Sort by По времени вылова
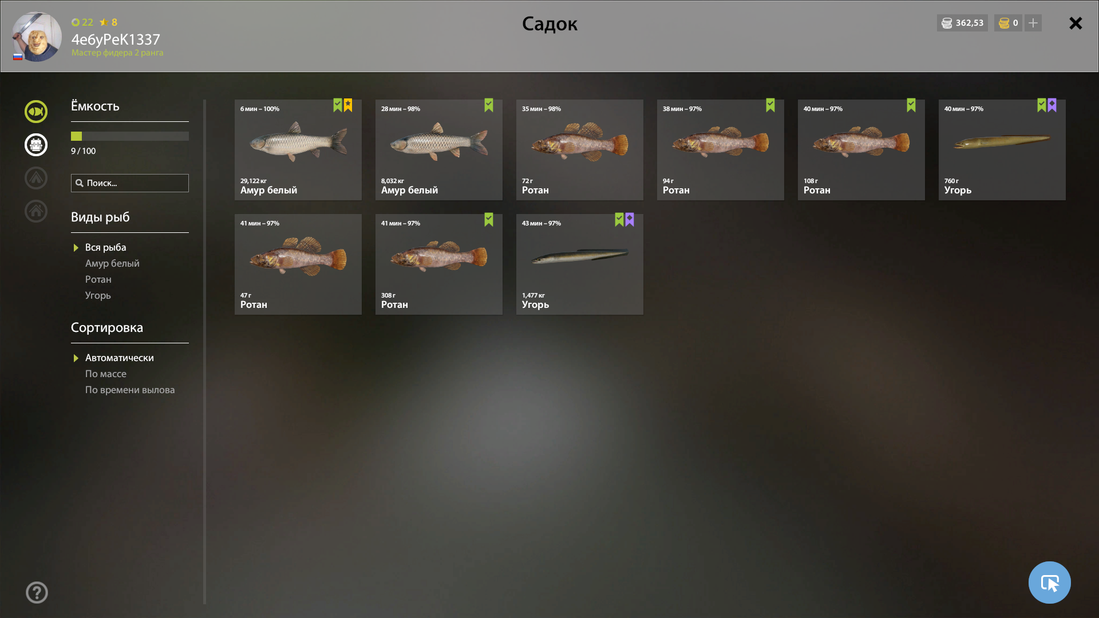Screen dimensions: 1099x618 tap(130, 390)
